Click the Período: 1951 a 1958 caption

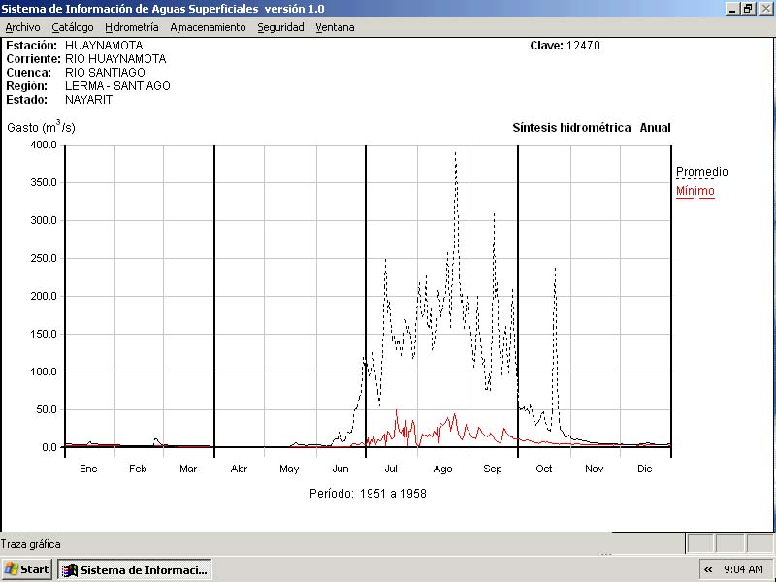[x=368, y=494]
